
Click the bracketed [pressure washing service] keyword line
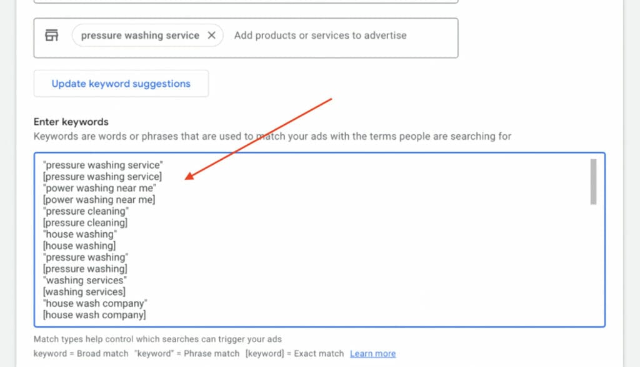pos(102,177)
